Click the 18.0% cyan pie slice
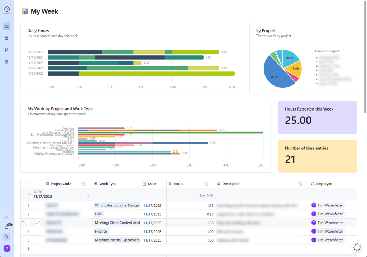This screenshot has width=367, height=257. click(x=290, y=57)
